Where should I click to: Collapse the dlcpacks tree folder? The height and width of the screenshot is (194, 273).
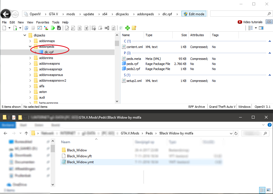[x=25, y=35]
